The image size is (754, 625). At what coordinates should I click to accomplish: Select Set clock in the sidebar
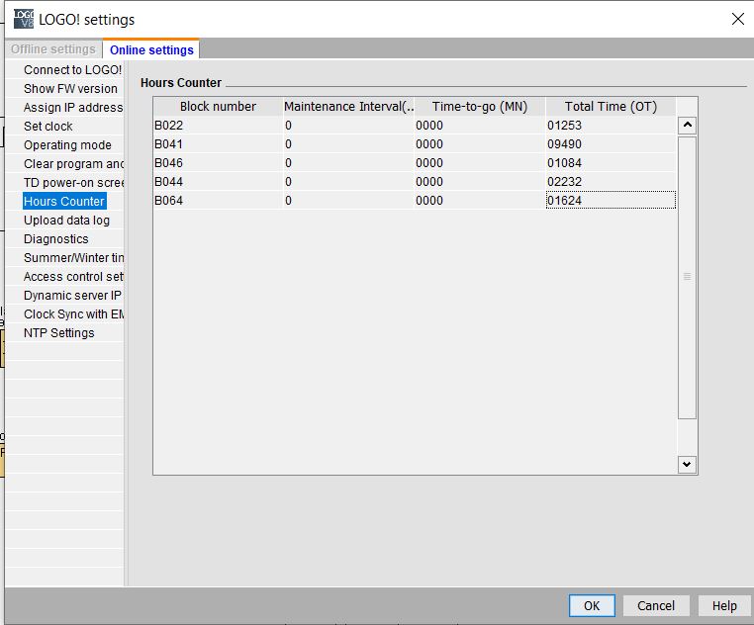click(48, 126)
